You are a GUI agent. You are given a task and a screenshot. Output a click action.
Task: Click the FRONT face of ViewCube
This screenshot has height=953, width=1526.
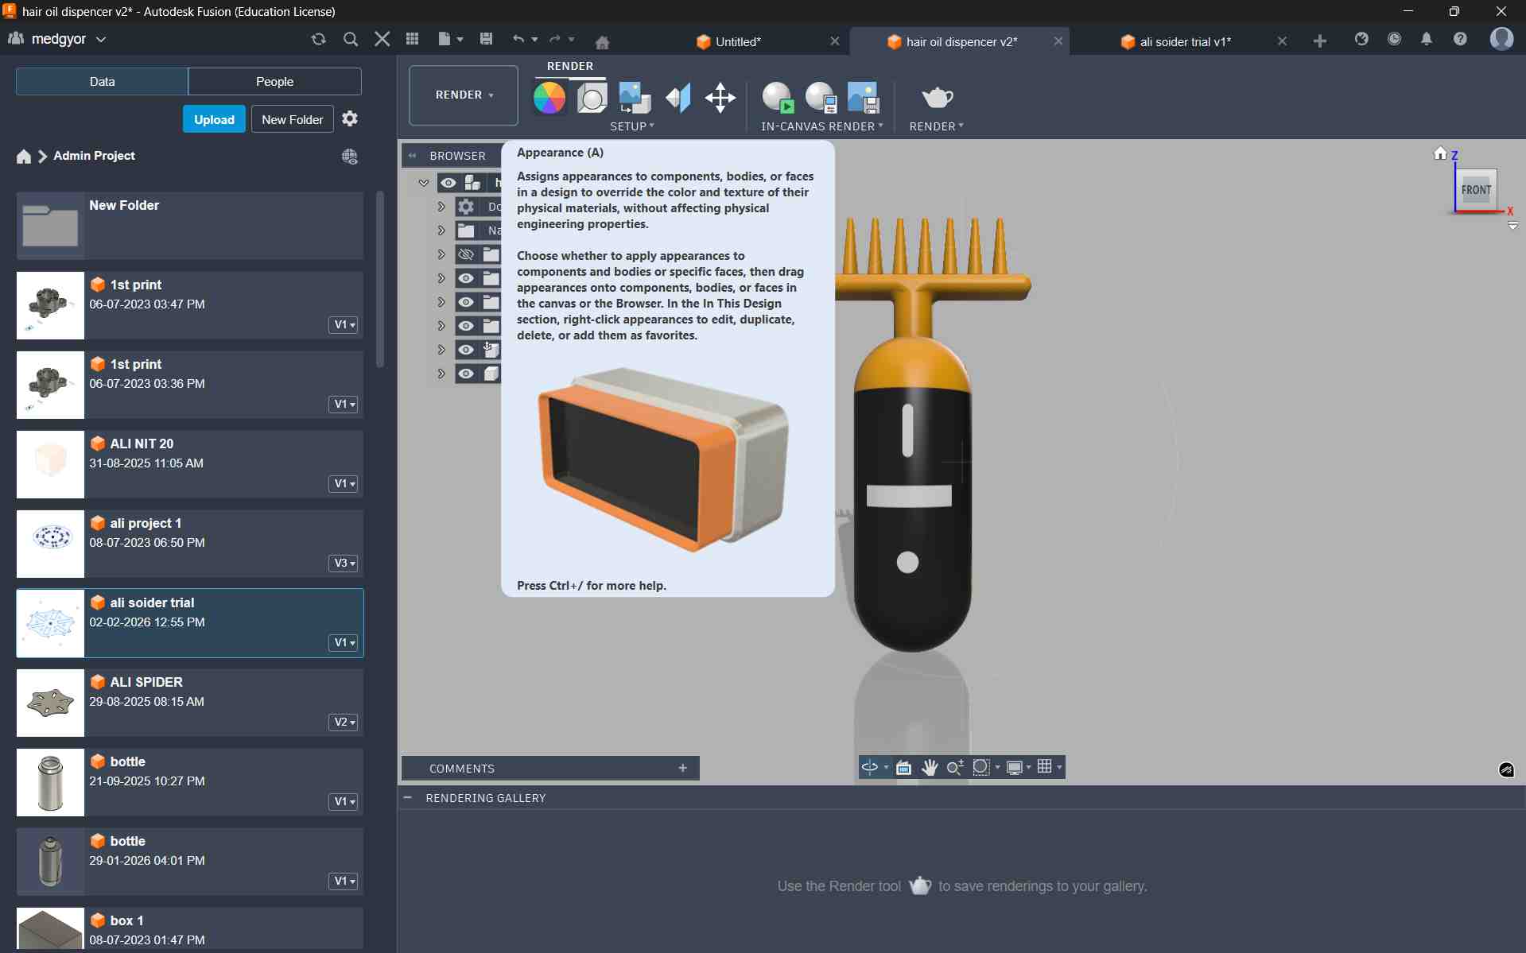[1476, 190]
